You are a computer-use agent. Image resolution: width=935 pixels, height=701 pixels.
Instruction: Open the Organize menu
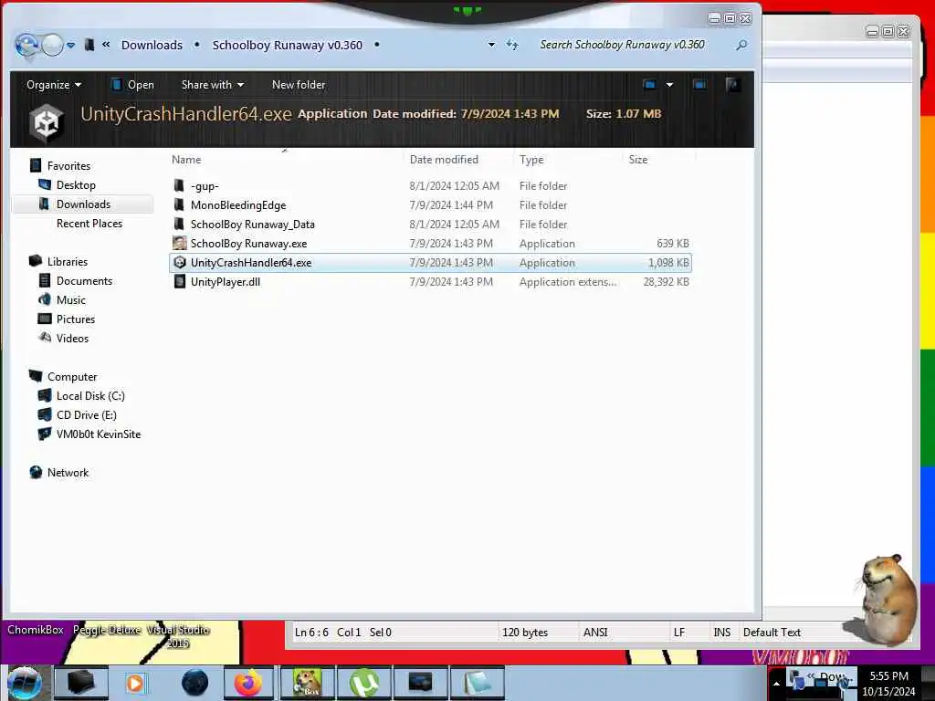54,85
